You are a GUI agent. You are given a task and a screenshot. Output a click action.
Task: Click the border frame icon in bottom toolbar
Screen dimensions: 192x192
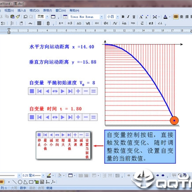click(70, 175)
